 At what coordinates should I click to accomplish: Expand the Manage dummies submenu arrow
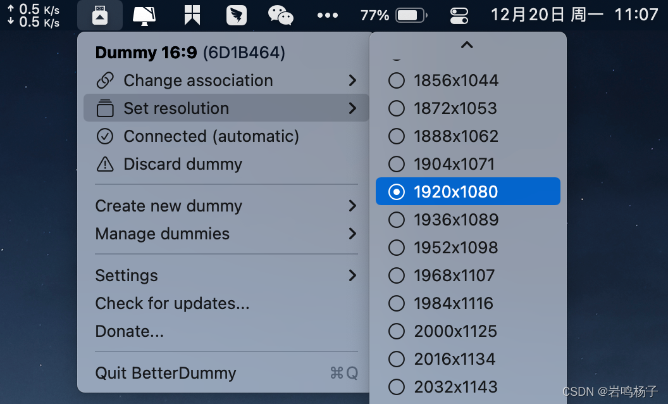tap(352, 234)
